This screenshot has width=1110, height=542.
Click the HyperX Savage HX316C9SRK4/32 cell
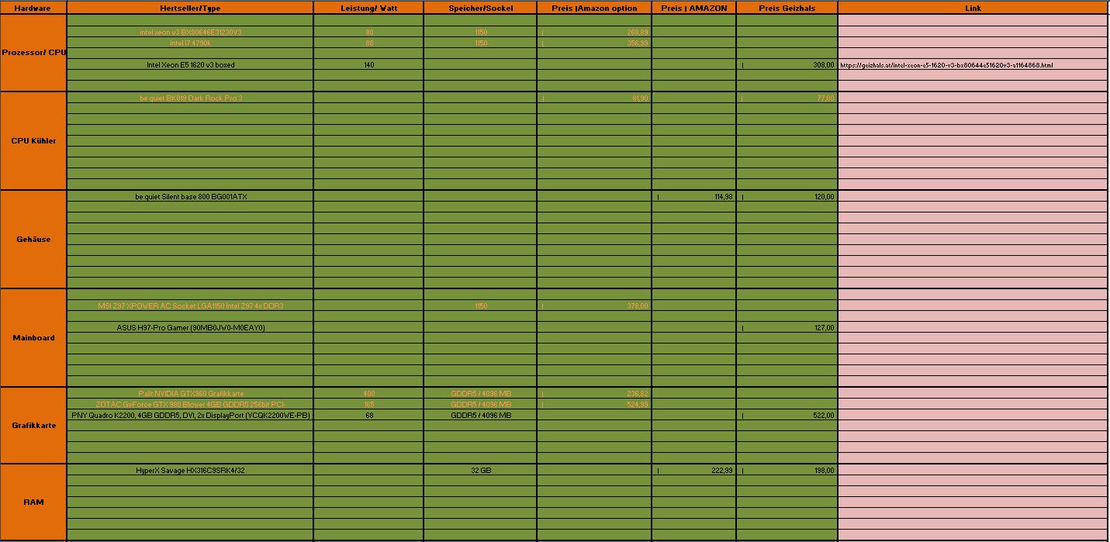click(190, 471)
